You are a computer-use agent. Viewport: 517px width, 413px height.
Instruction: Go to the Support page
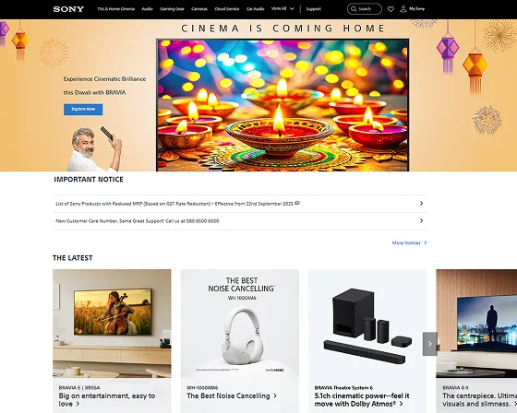[313, 9]
